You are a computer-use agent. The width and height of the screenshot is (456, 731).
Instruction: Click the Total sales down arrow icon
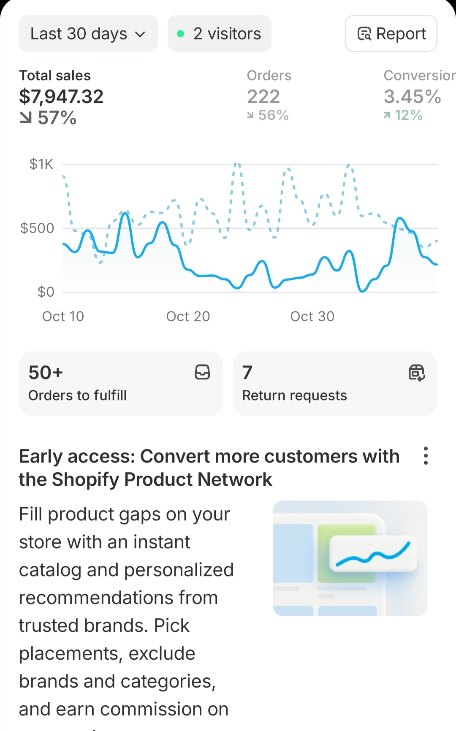(x=26, y=118)
